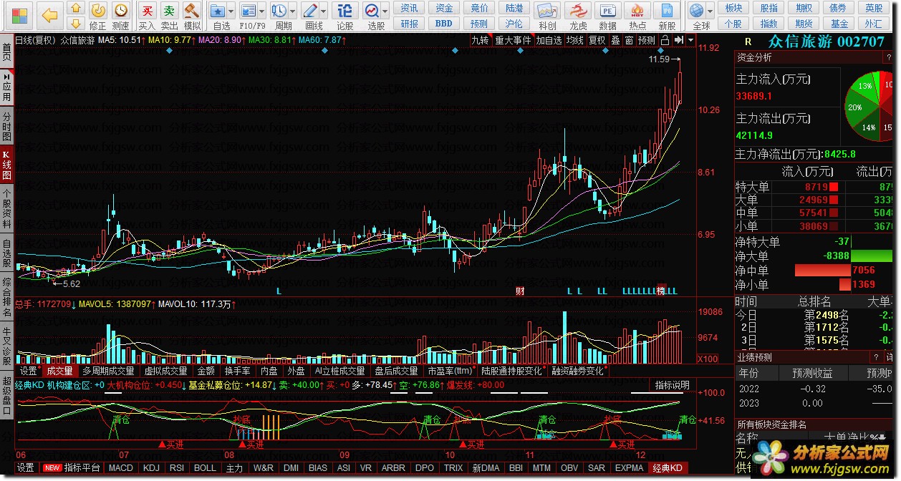Open the 新股 IPO icon
The height and width of the screenshot is (481, 901).
click(x=668, y=15)
